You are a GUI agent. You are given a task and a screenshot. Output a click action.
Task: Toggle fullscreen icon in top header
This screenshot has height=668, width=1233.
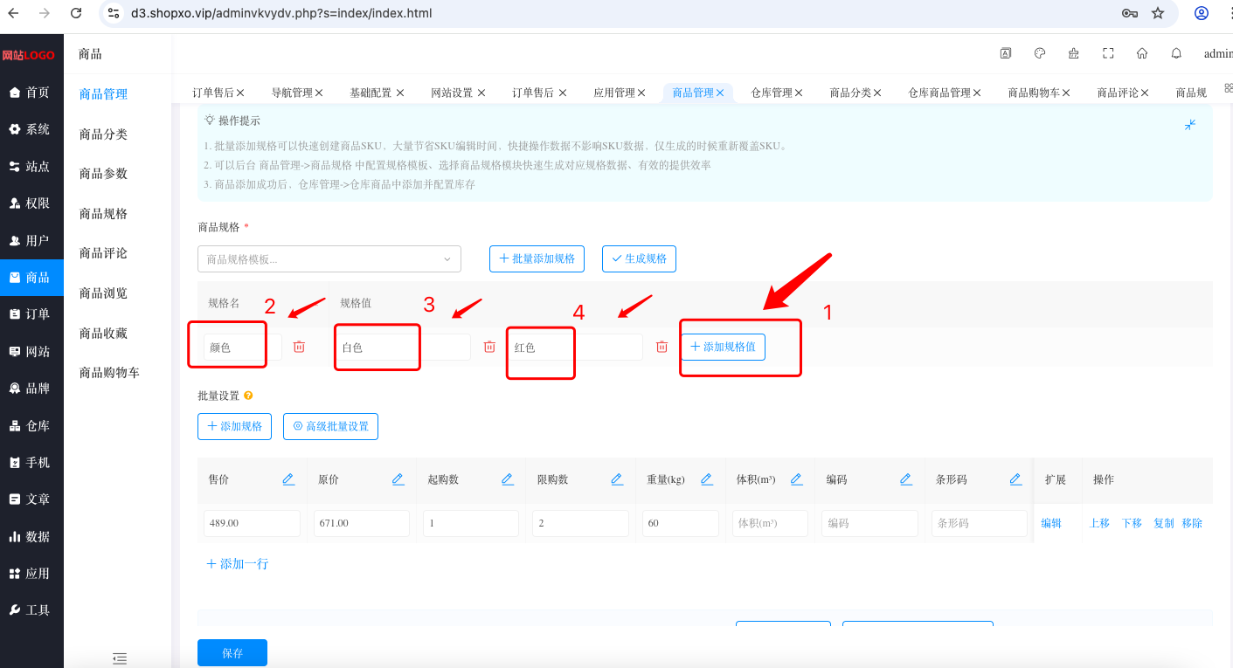1108,53
